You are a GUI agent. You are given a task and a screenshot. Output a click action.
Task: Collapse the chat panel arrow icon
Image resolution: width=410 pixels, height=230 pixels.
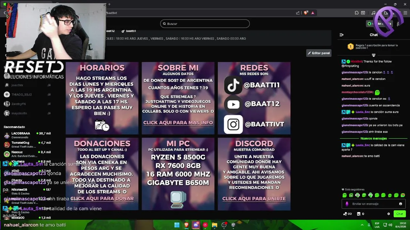[341, 35]
